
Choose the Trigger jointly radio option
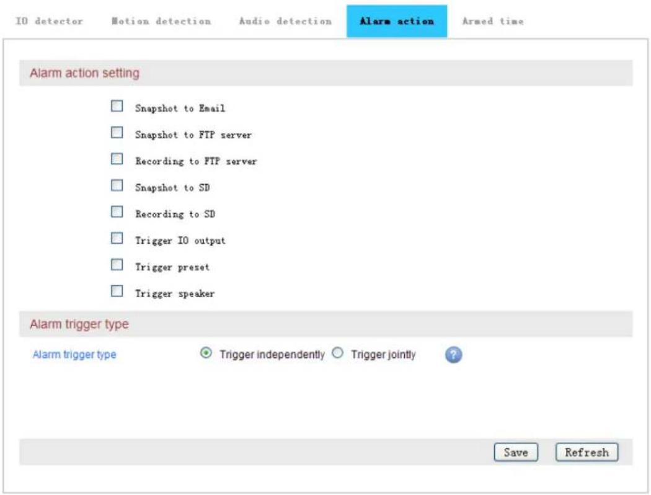[x=337, y=354]
